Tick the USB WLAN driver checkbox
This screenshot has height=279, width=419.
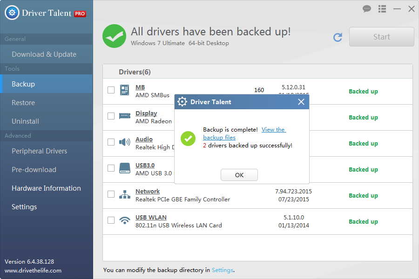coord(111,220)
